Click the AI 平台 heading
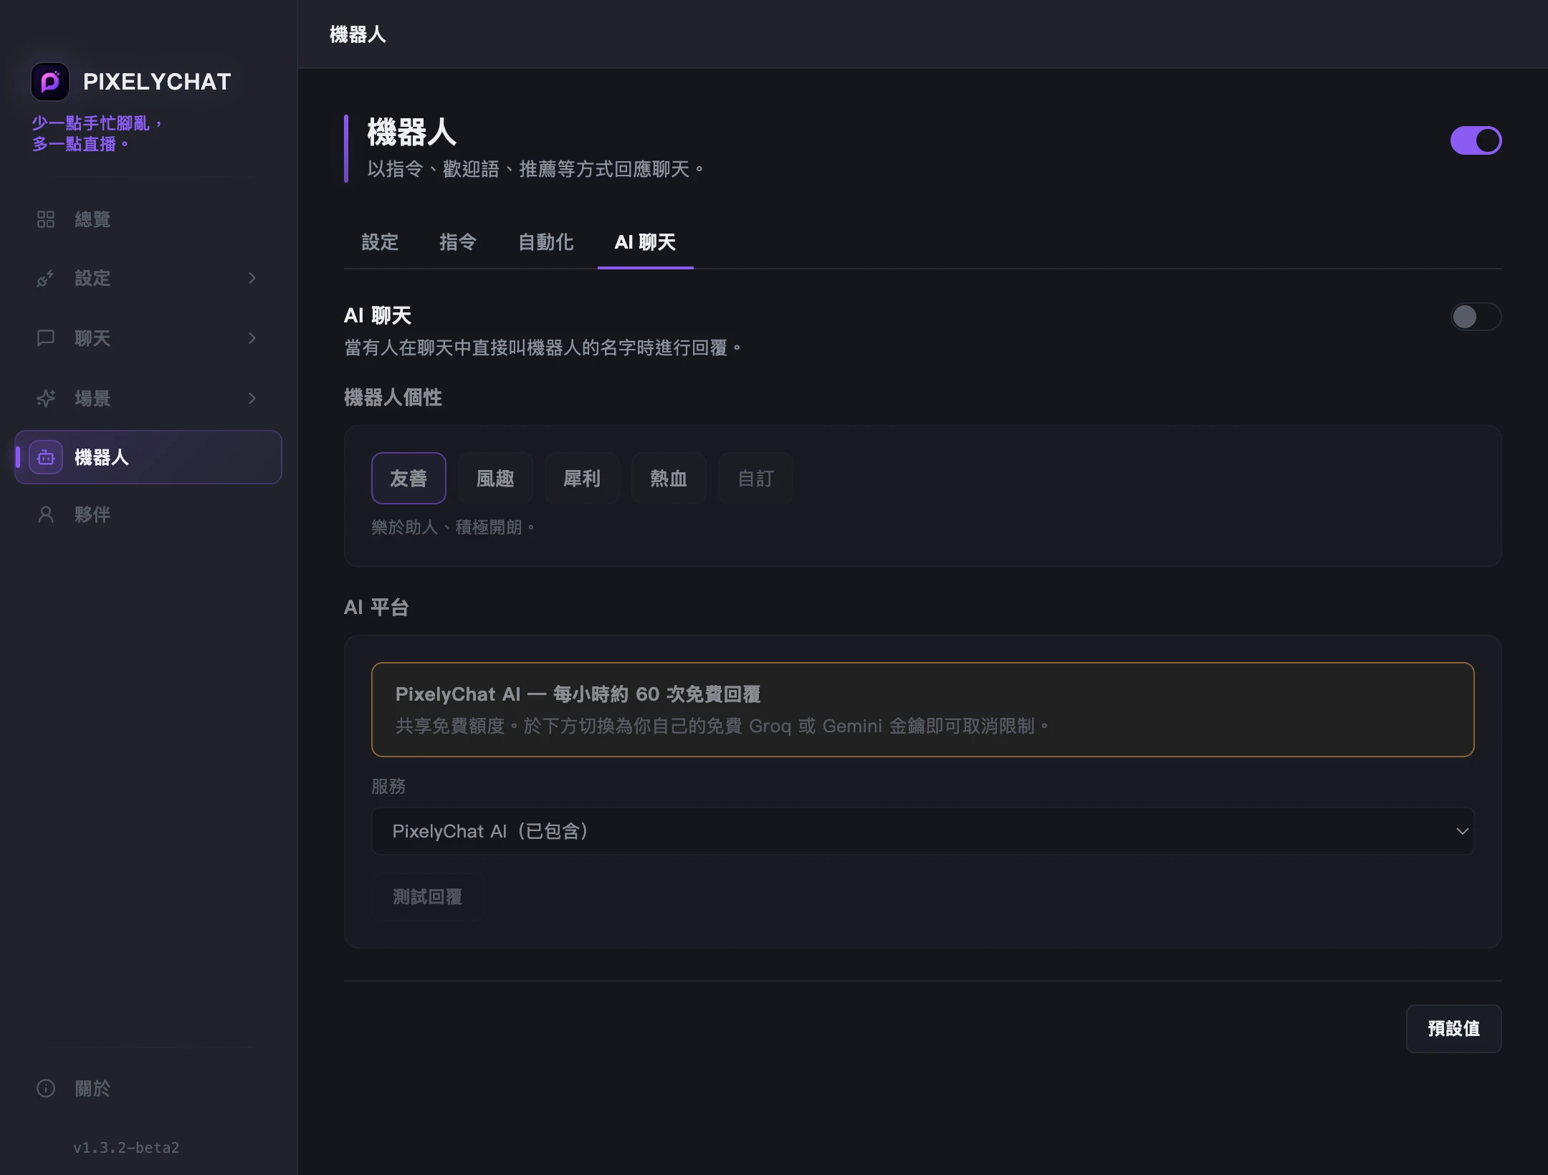 (x=376, y=608)
